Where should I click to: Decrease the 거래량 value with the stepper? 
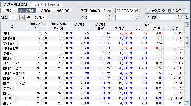click(x=179, y=18)
